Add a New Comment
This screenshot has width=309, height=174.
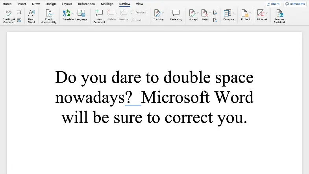pyautogui.click(x=99, y=17)
